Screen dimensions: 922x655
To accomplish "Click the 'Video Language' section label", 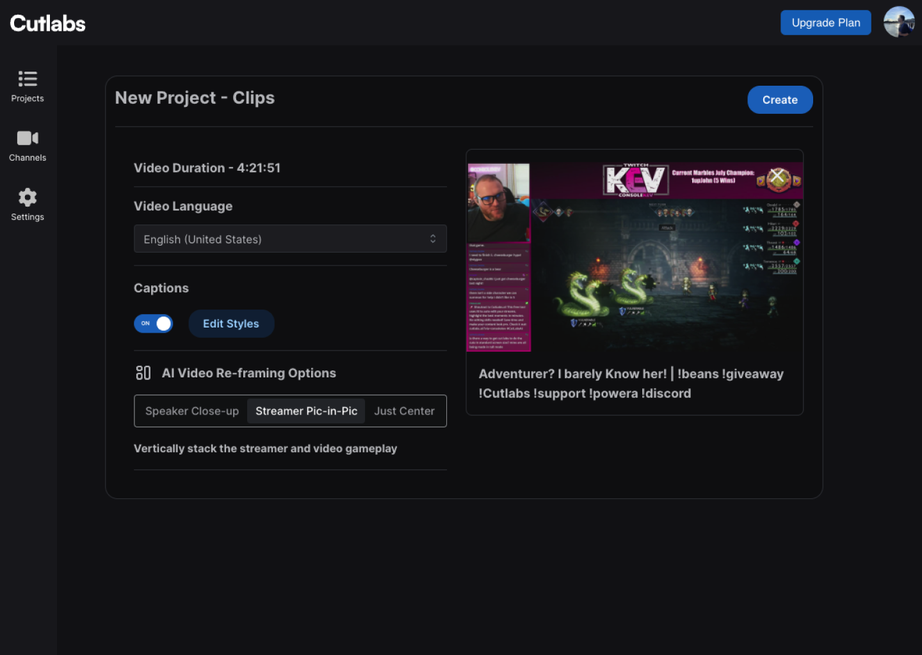I will (x=183, y=207).
